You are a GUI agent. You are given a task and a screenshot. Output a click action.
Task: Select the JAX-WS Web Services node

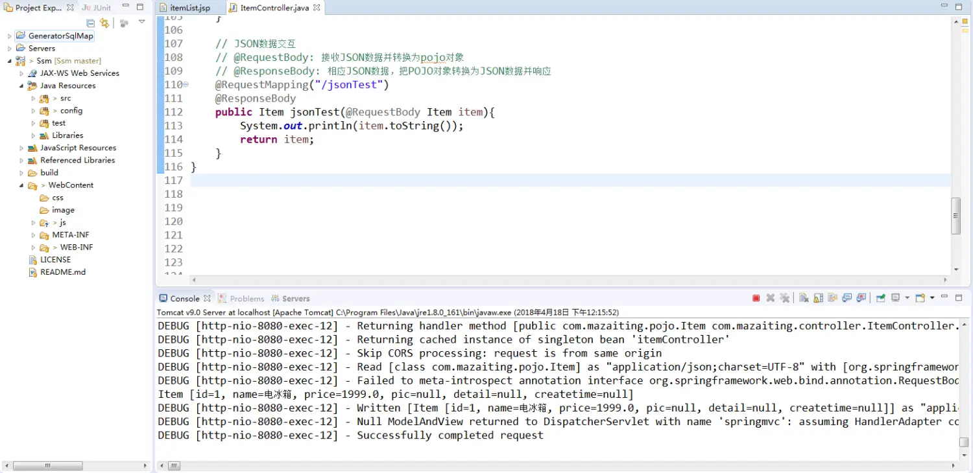(73, 73)
